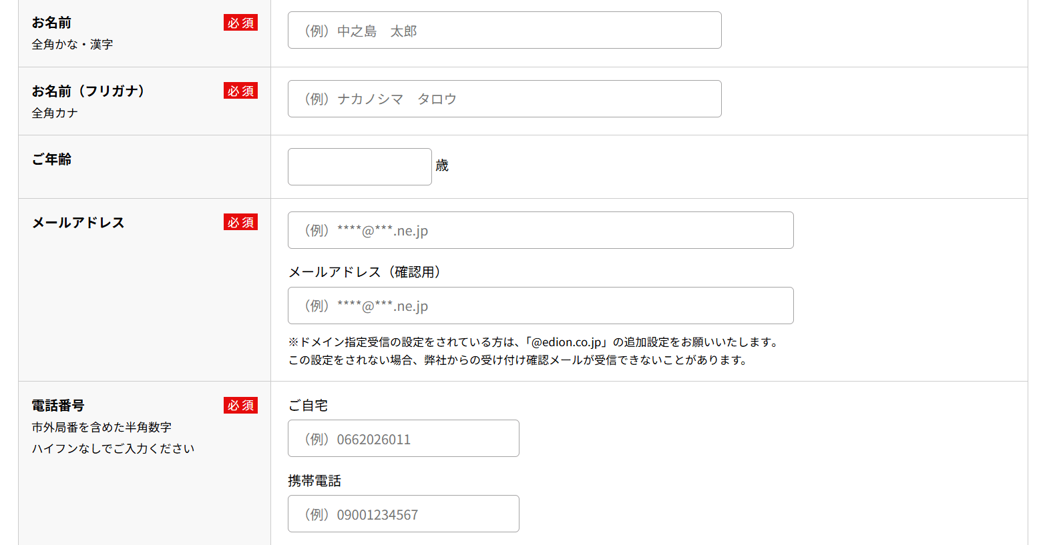
Task: Click the 全角かな・漢字 hint text
Action: (72, 45)
